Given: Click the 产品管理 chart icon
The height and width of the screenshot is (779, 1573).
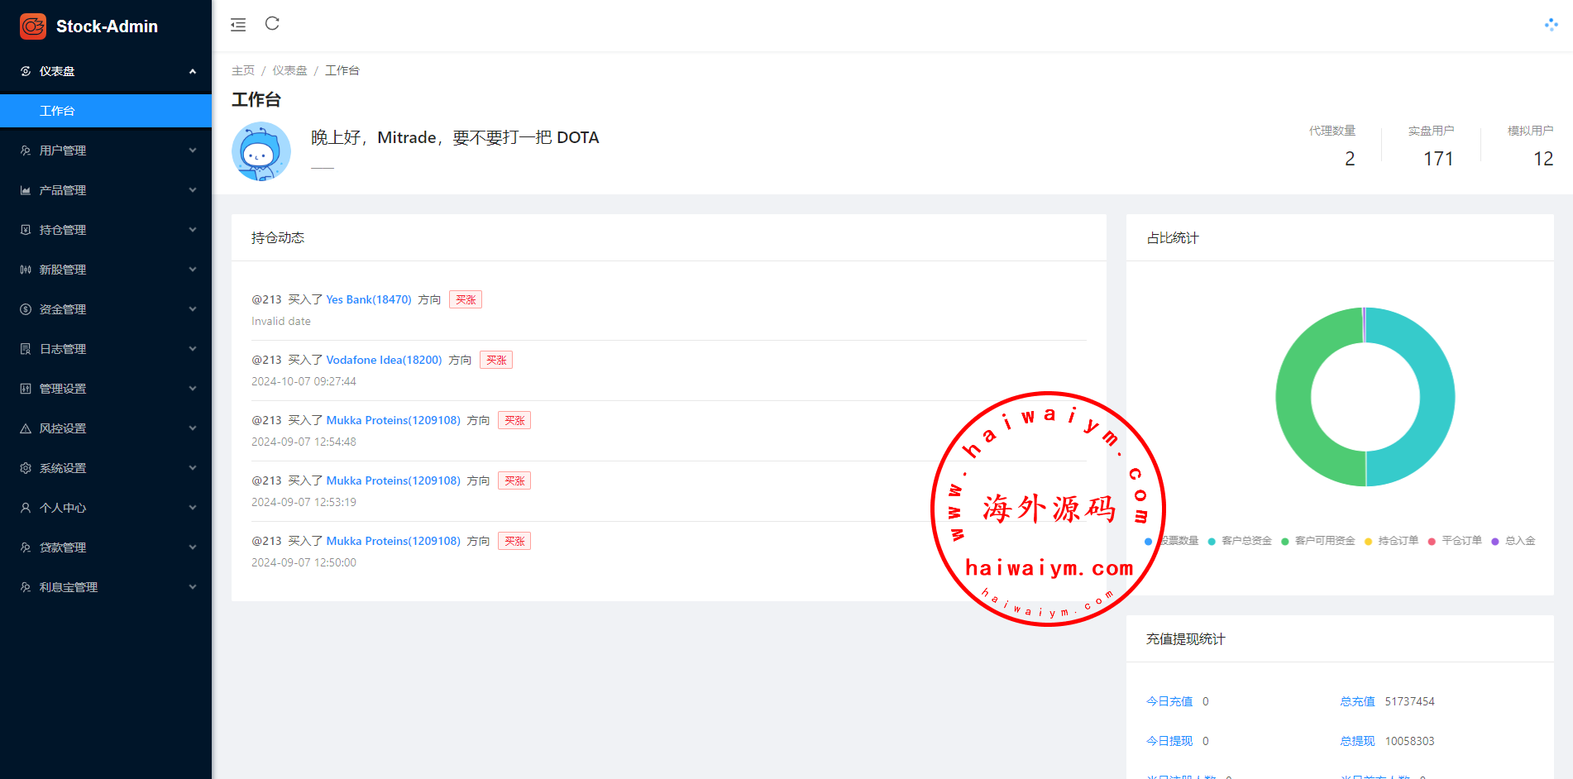Looking at the screenshot, I should pos(26,190).
